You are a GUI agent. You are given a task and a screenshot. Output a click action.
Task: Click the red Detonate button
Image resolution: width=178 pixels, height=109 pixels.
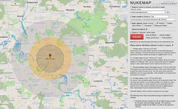(137, 37)
